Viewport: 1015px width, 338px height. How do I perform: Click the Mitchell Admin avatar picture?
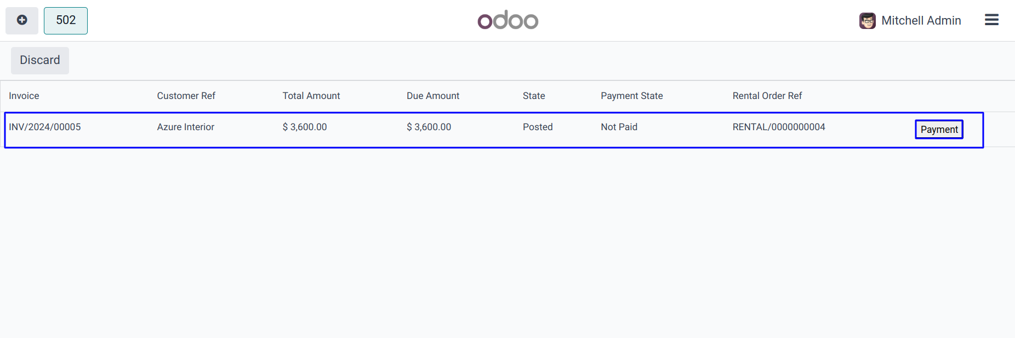pyautogui.click(x=867, y=21)
